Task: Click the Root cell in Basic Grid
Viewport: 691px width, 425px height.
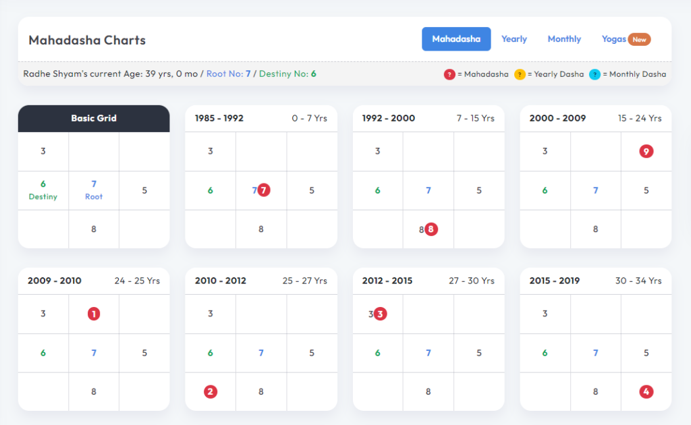Action: pos(94,190)
